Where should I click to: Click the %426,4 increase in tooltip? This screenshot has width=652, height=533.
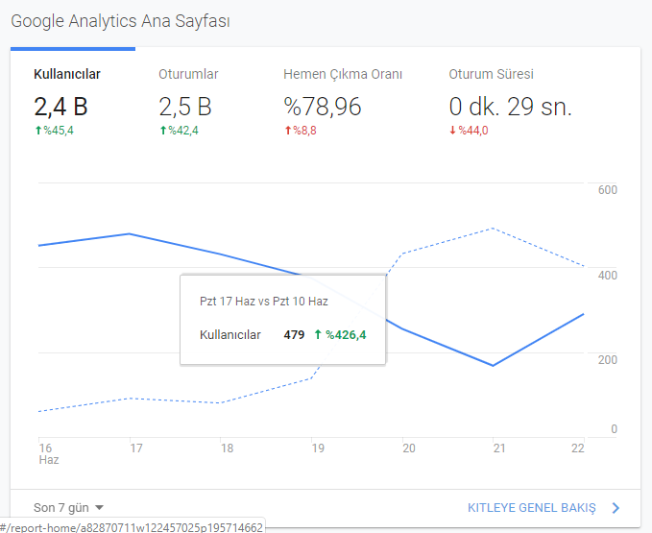click(x=340, y=334)
